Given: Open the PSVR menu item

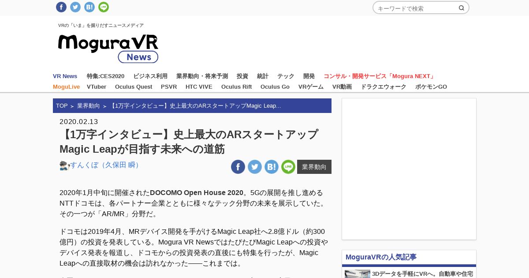Looking at the screenshot, I should (169, 87).
